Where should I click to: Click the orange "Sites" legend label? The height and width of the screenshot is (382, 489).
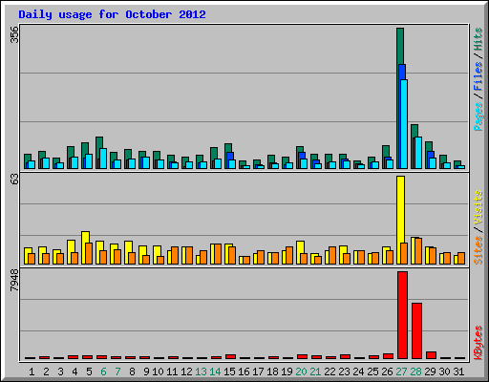tap(478, 250)
